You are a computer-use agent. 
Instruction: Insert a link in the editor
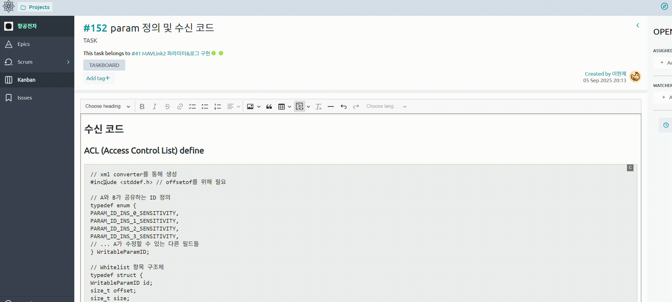(180, 106)
